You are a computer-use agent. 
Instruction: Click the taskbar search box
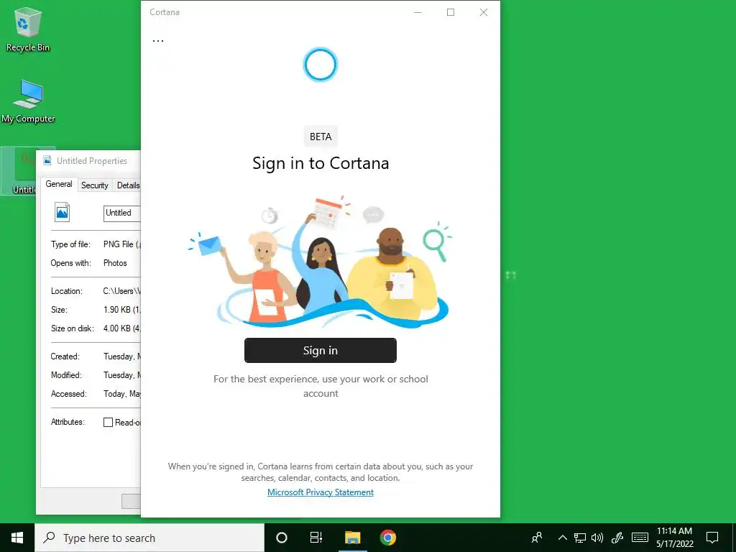(x=149, y=538)
